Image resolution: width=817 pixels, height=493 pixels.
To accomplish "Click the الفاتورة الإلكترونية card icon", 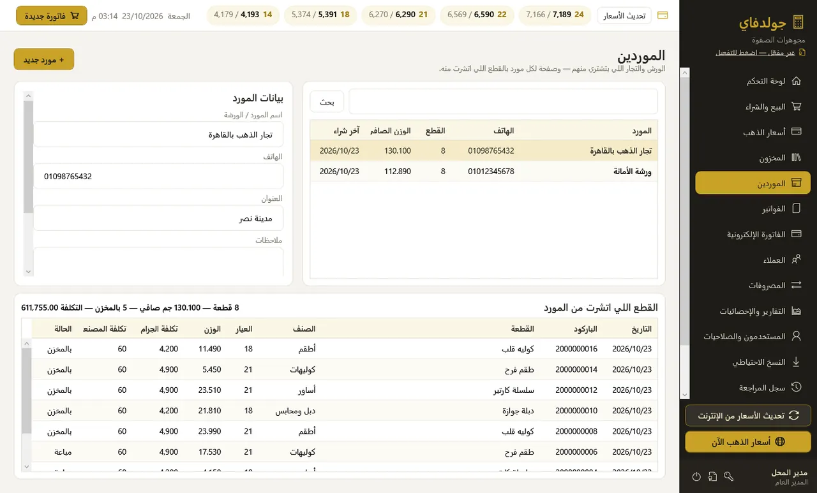I will pyautogui.click(x=796, y=234).
